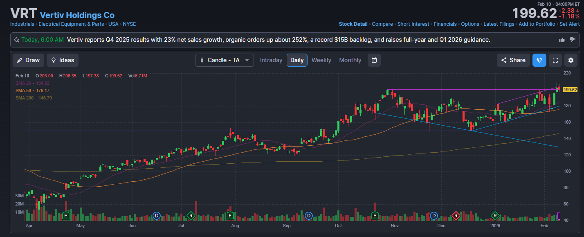
Task: Open the Vertiv Q4 2025 results headline
Action: click(278, 40)
